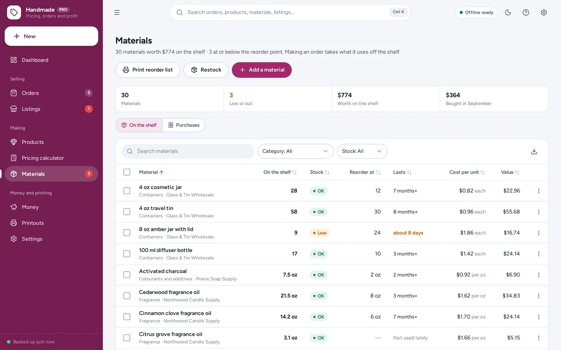Sort by On the shelf column arrows
This screenshot has height=350, width=561.
click(x=295, y=172)
